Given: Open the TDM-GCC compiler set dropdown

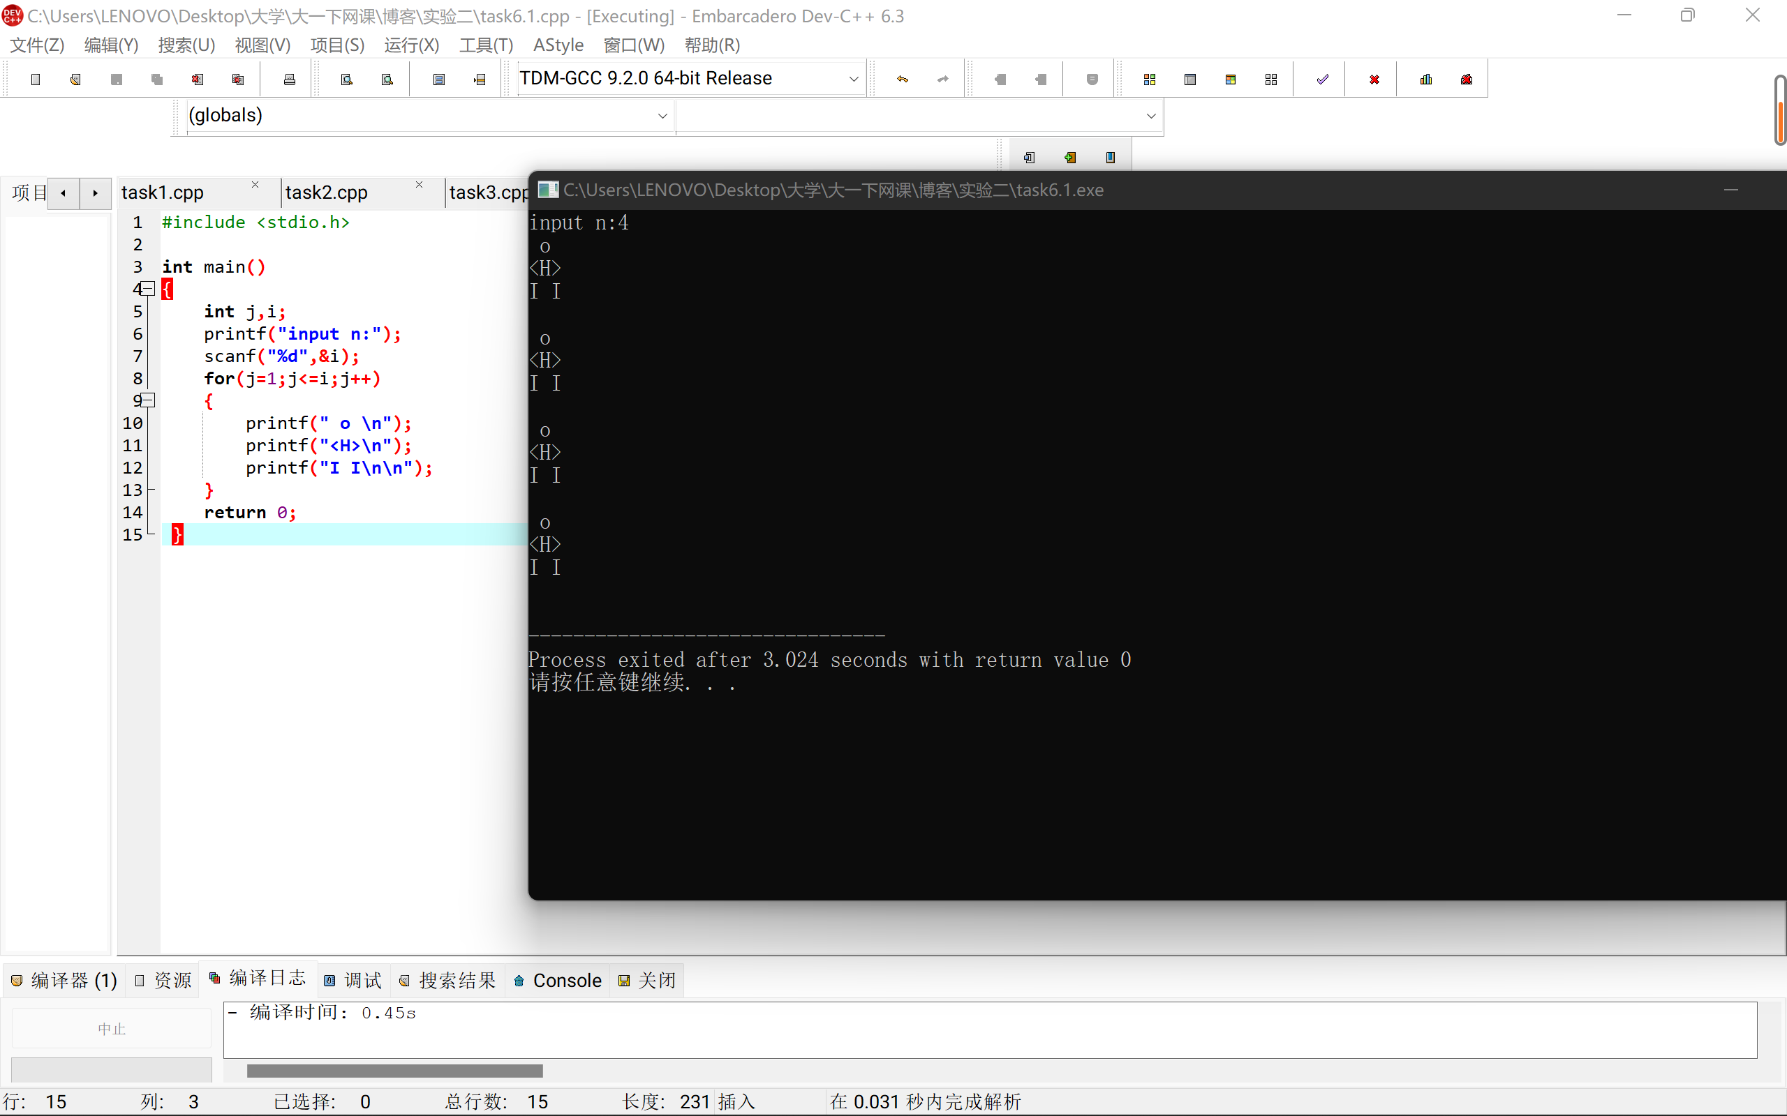Looking at the screenshot, I should coord(853,79).
